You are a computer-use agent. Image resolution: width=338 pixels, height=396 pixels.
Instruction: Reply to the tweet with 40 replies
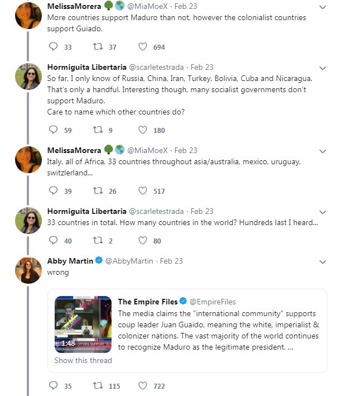(53, 240)
